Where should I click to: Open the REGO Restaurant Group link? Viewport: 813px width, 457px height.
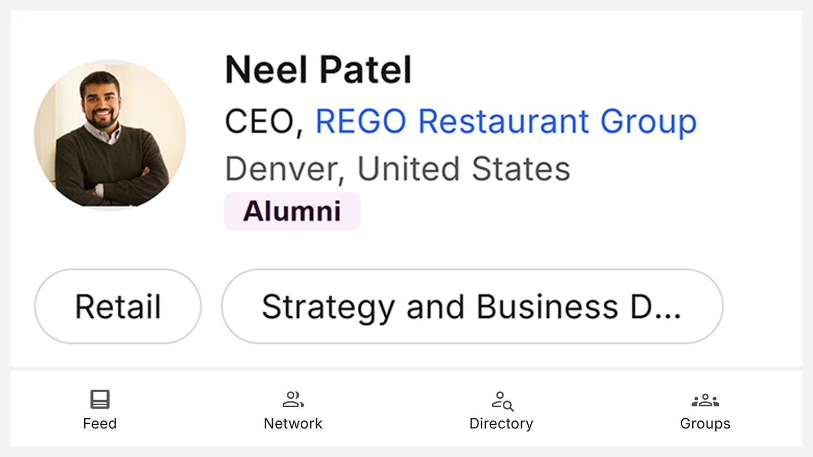[505, 121]
